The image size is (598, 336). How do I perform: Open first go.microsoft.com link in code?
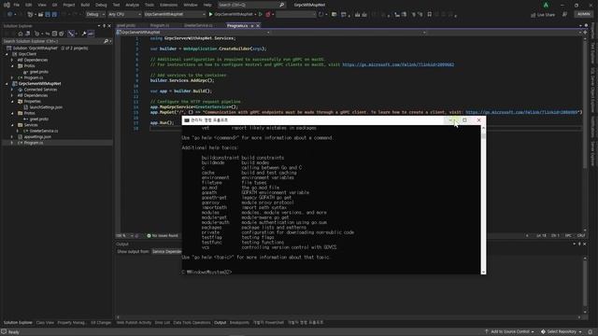pos(398,64)
